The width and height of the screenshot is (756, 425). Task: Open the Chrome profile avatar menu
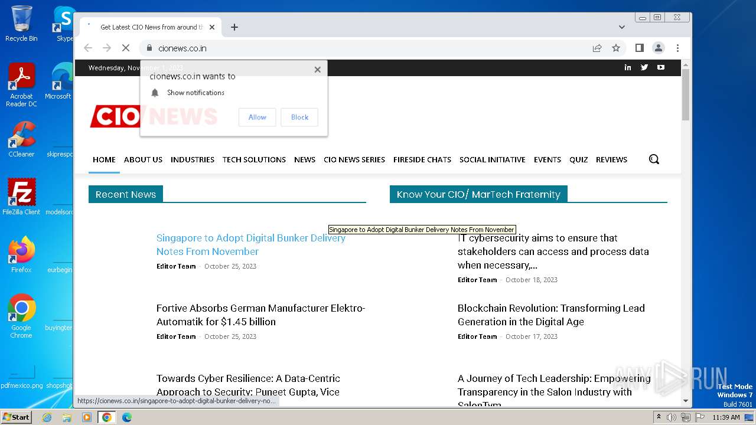click(x=659, y=48)
